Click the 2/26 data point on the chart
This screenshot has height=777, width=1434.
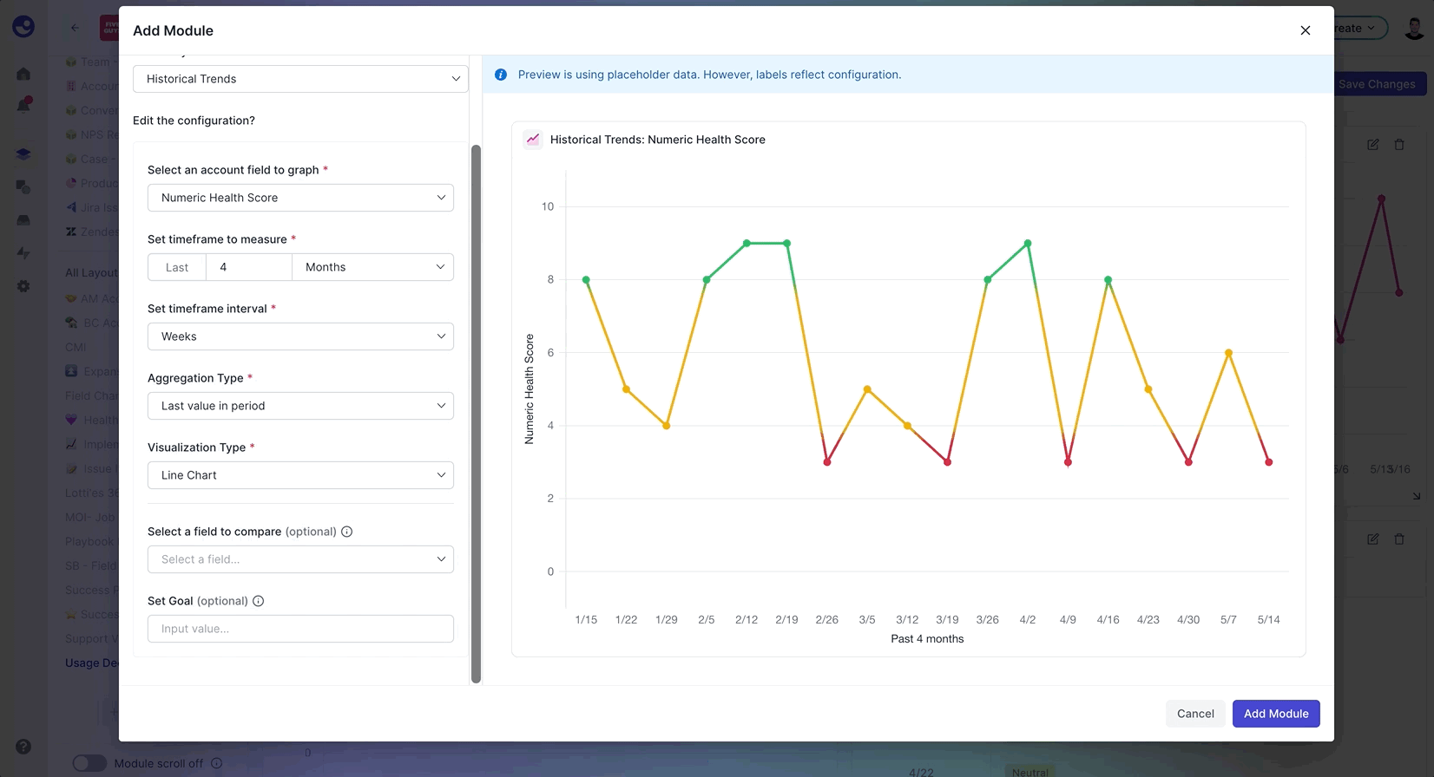pos(827,462)
